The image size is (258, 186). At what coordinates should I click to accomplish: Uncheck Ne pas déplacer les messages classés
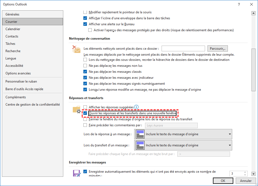coord(85,72)
